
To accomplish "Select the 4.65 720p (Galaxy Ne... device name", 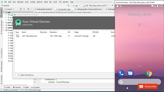I will (x=30, y=36).
